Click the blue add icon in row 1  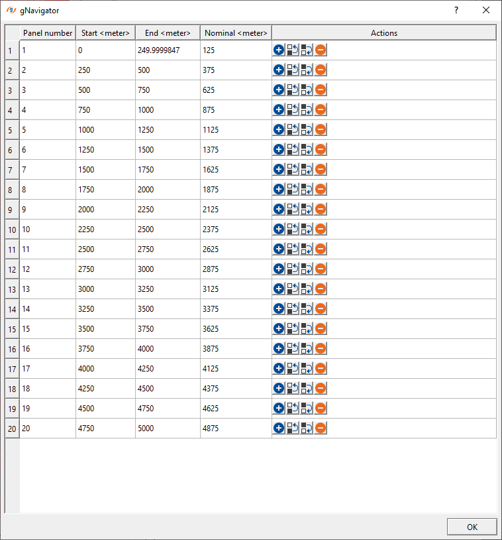coord(279,50)
